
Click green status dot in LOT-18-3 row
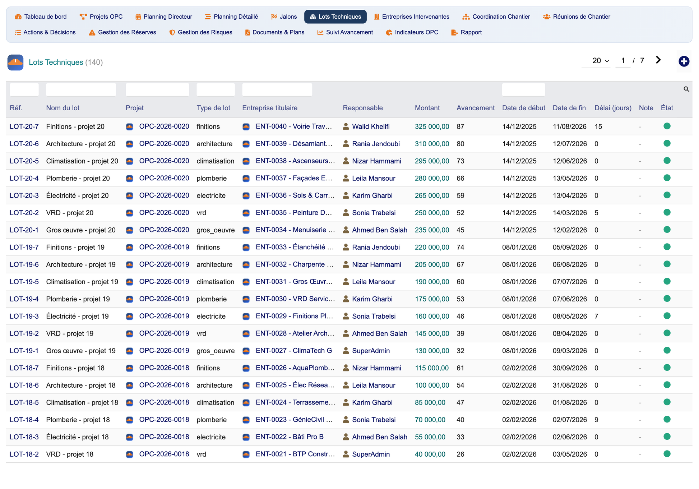tap(667, 437)
